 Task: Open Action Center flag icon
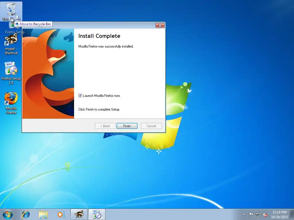251,215
